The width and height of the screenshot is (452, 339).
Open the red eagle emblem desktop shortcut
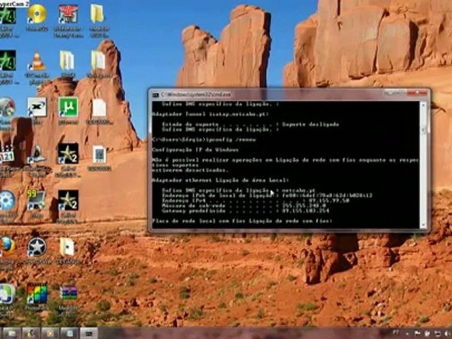click(x=68, y=14)
